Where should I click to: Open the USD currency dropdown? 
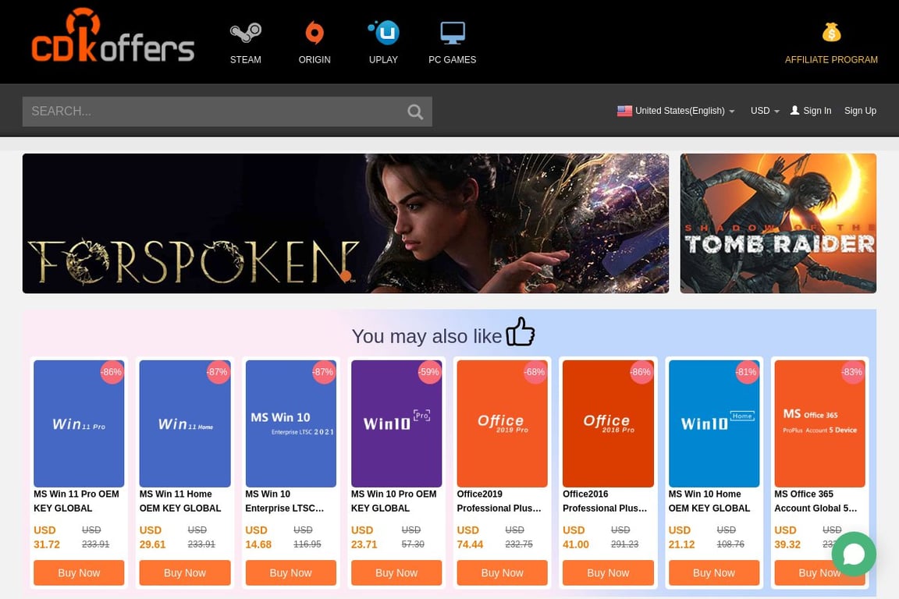pyautogui.click(x=765, y=111)
